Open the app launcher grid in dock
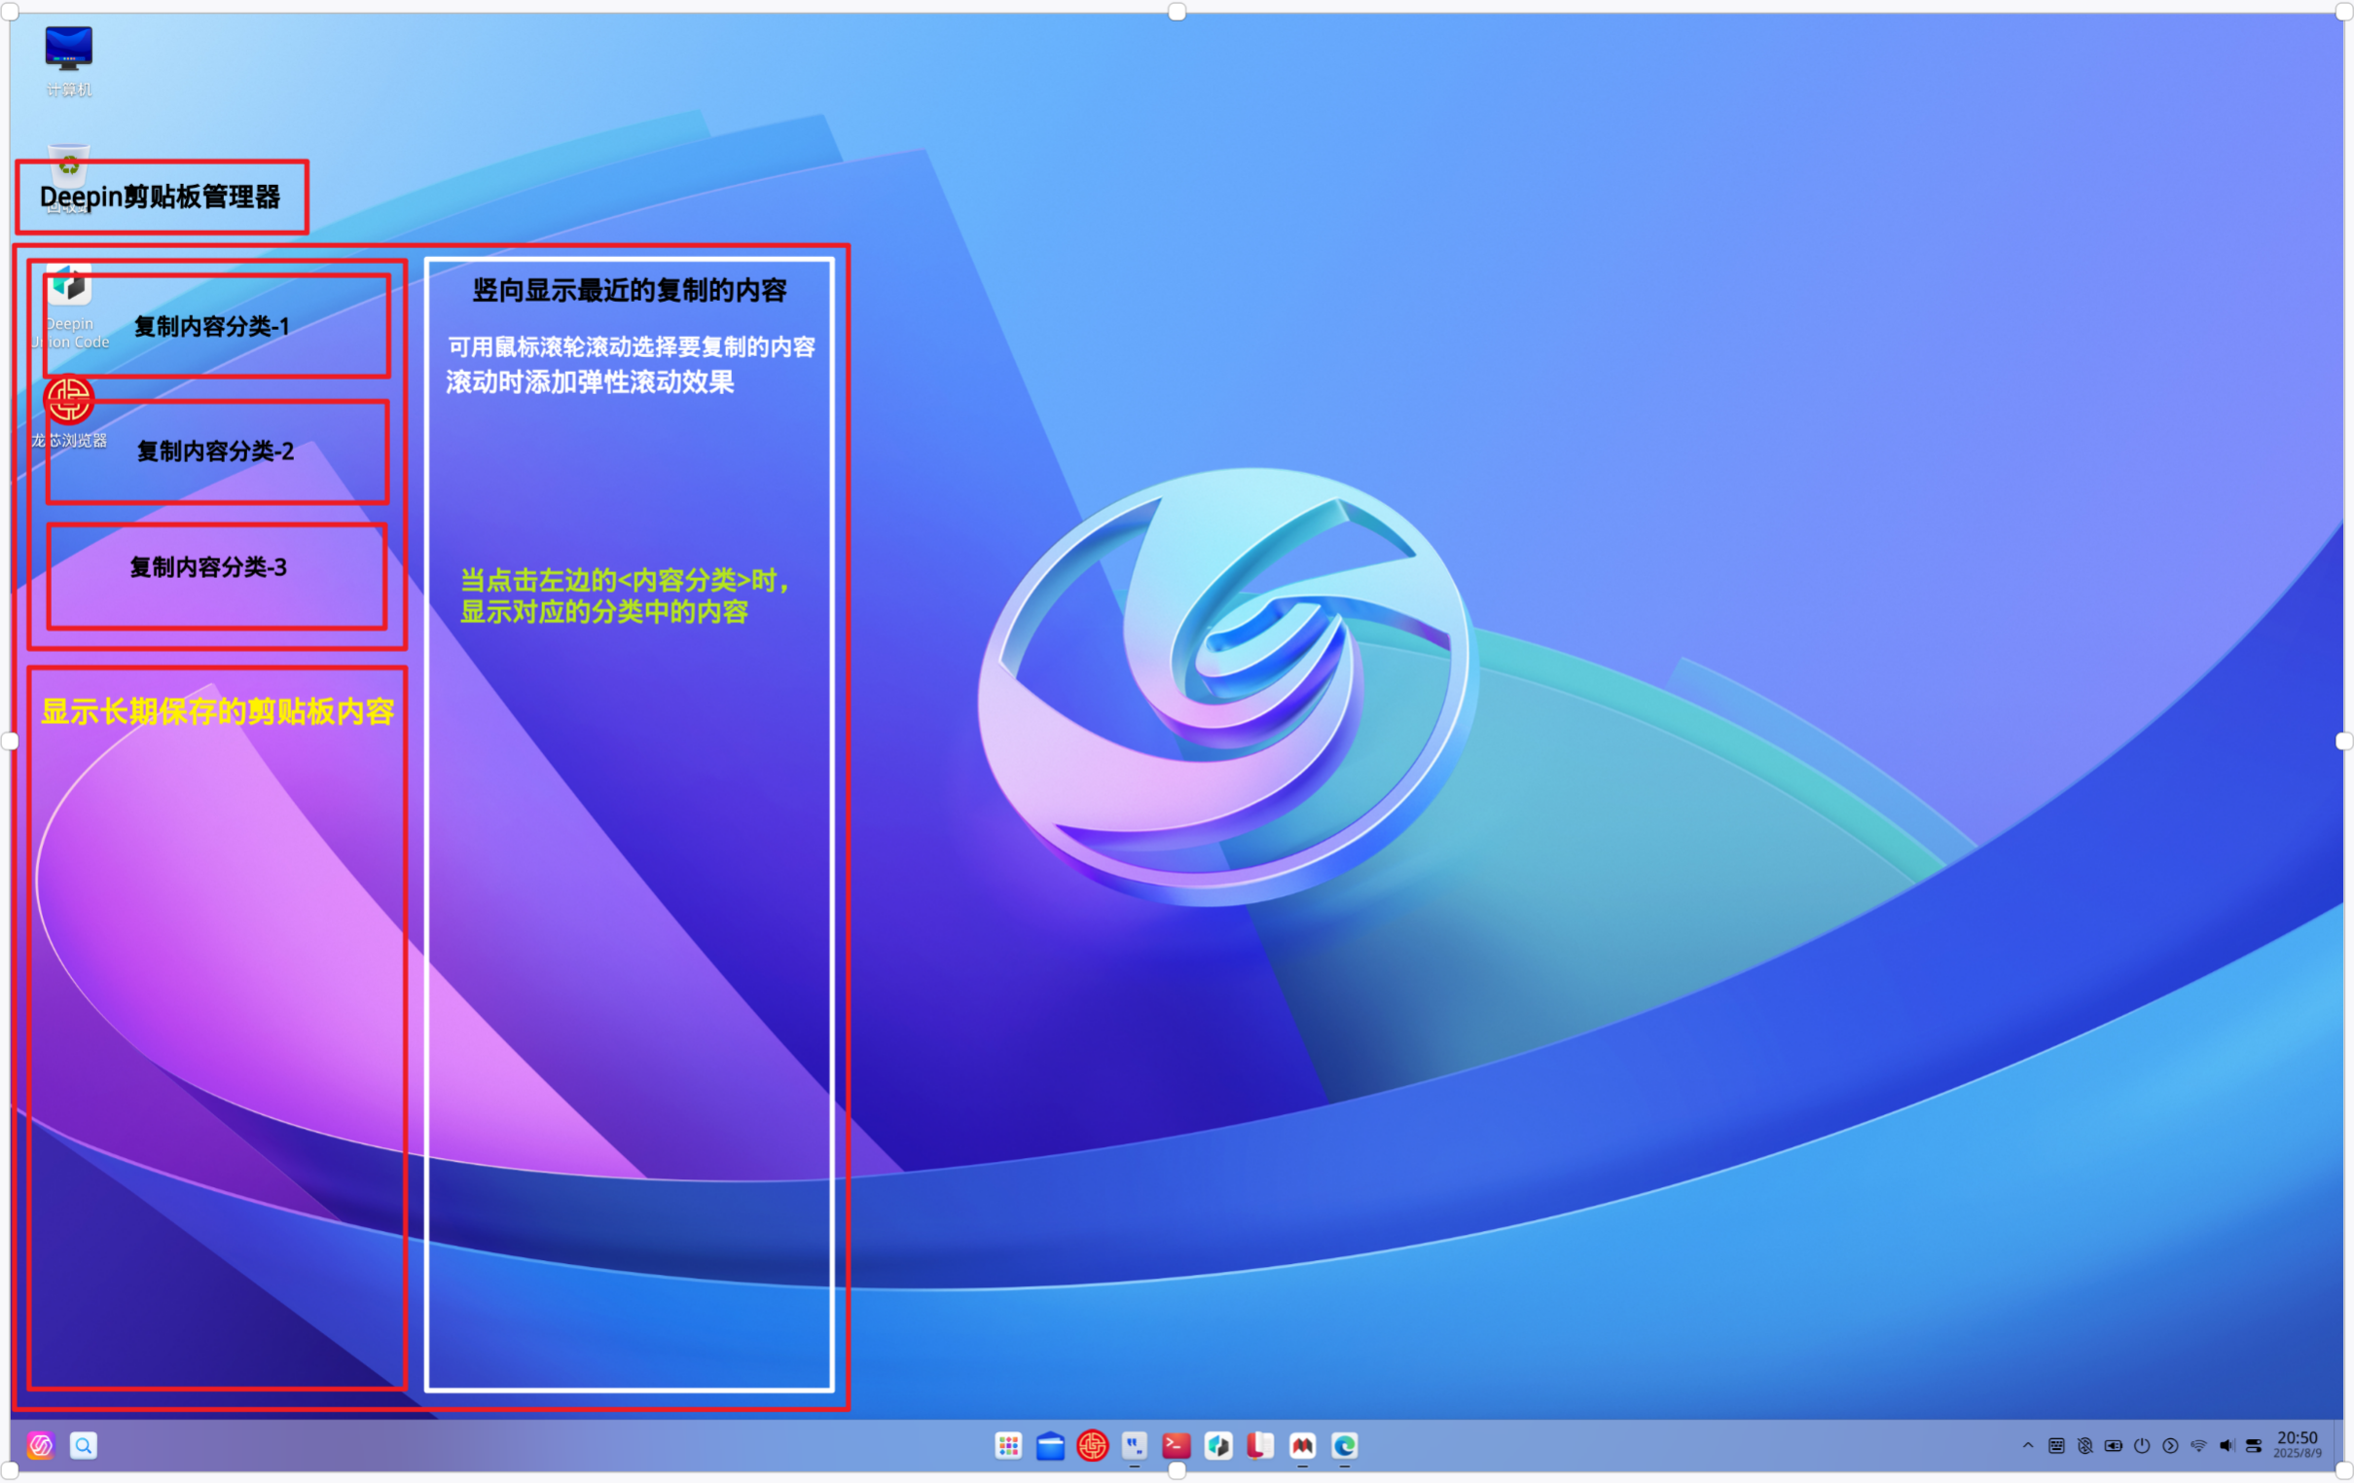This screenshot has width=2354, height=1483. (1008, 1446)
